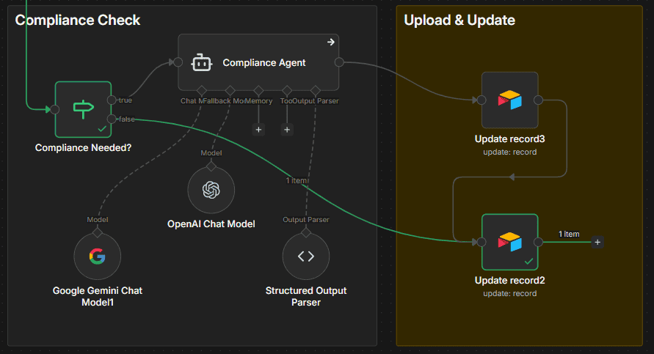Select the Upload & Update sticky note title
The image size is (654, 354).
coord(459,21)
